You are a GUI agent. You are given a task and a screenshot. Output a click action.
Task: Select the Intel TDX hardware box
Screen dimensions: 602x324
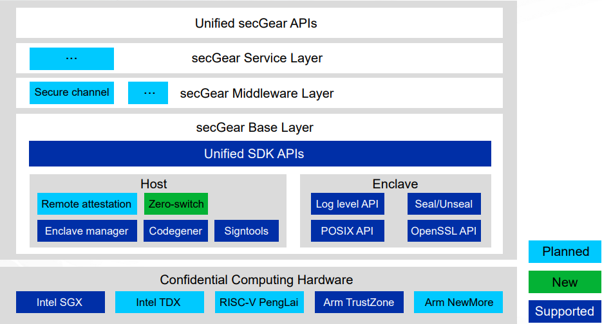(x=158, y=302)
